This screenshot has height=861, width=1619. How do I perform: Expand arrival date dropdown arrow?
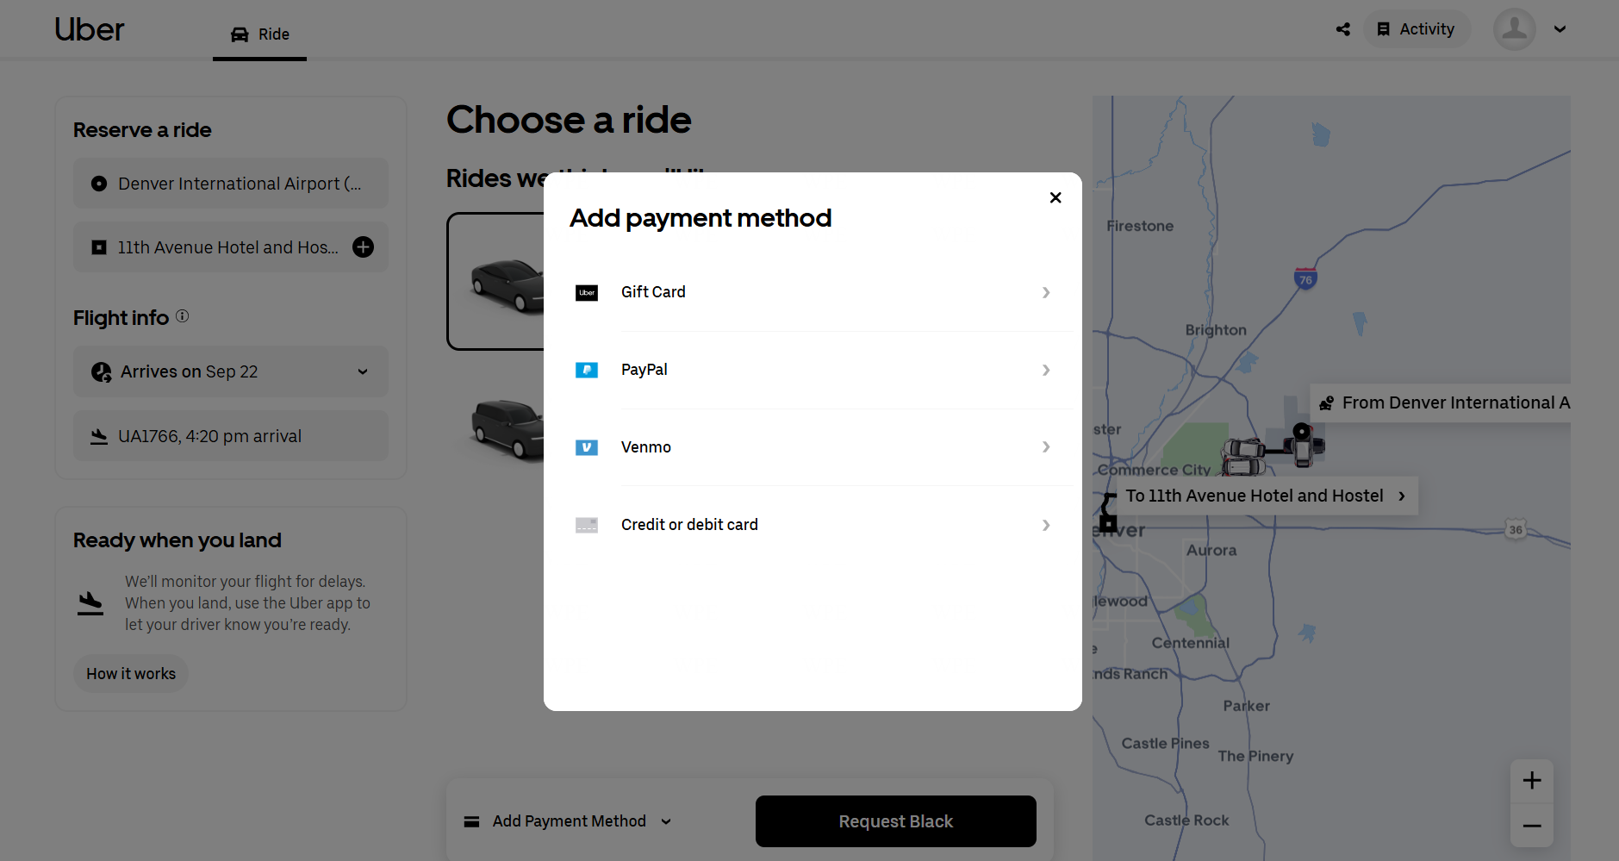coord(363,371)
